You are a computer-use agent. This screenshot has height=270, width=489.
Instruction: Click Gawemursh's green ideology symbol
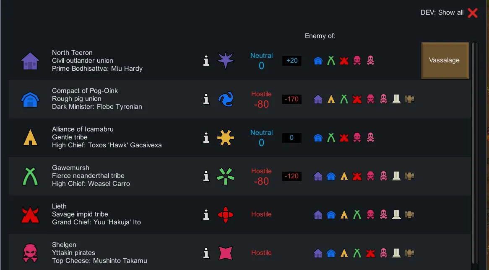225,176
